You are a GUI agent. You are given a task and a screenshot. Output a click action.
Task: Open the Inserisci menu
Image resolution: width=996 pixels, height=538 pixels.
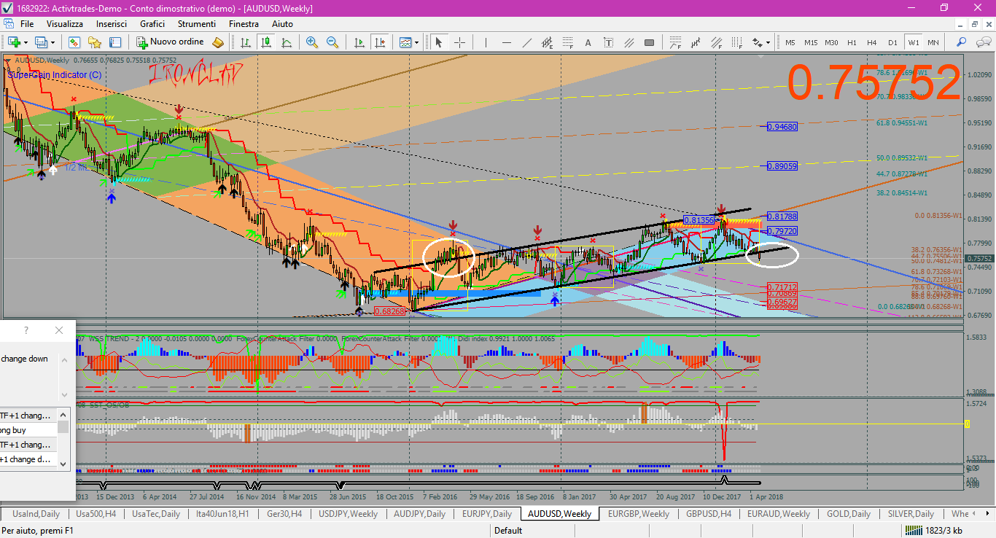(x=112, y=24)
